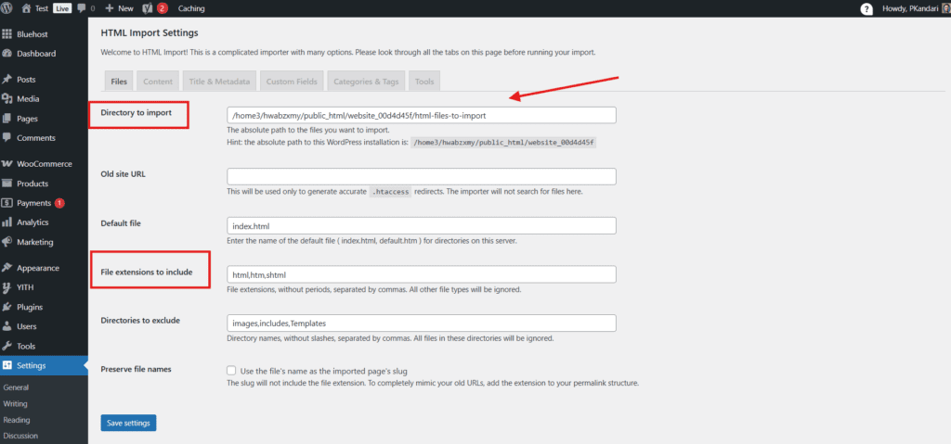This screenshot has width=951, height=444.
Task: Select the Tools wrench icon
Action: point(7,346)
